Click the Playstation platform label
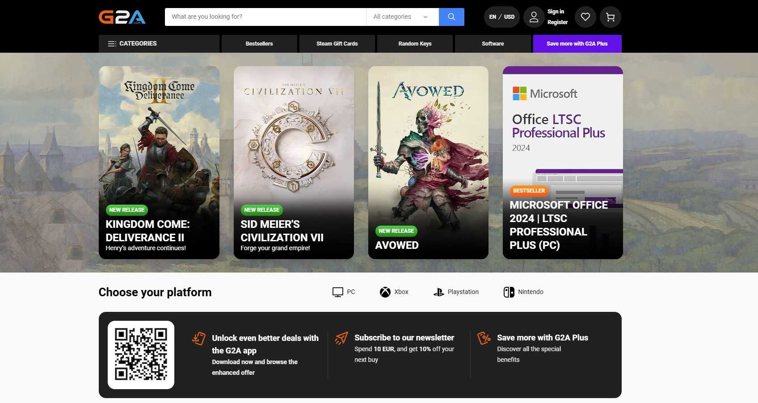 (x=463, y=292)
